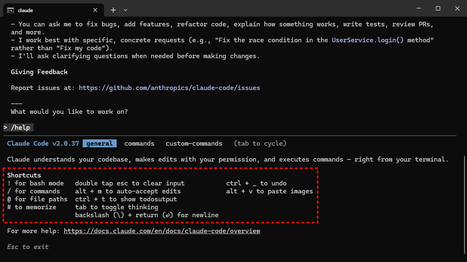Click the backslash return for newline text
The height and width of the screenshot is (262, 467).
[147, 215]
